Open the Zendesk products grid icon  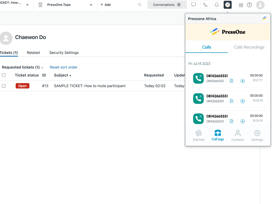[241, 5]
